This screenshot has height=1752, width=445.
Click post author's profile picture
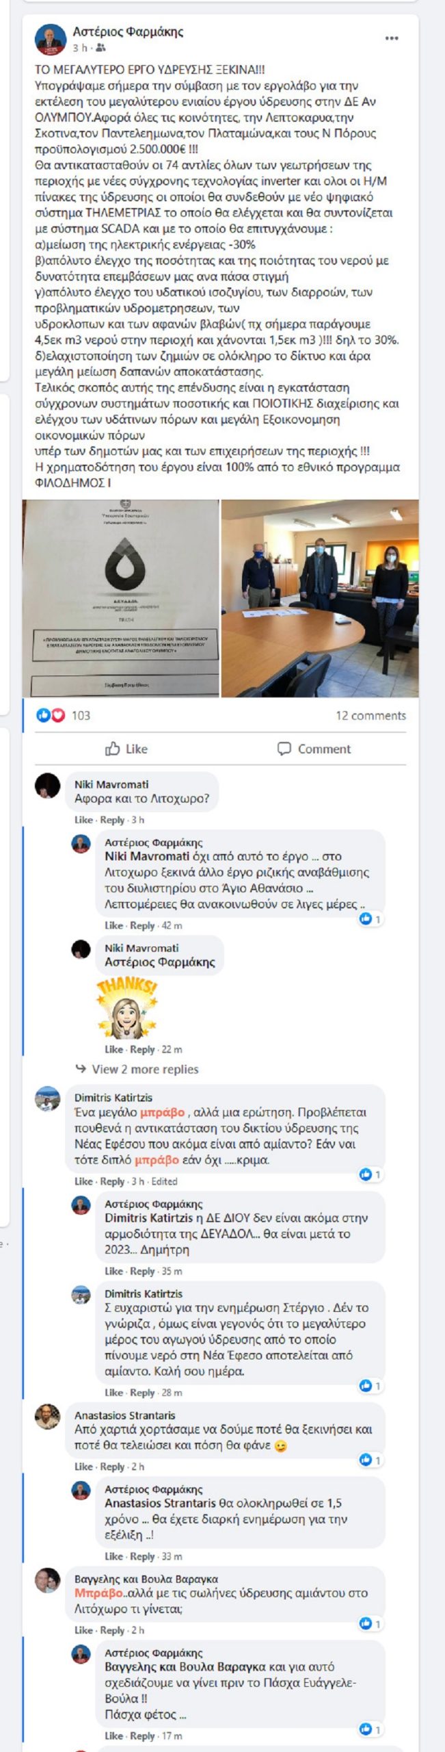[x=51, y=40]
